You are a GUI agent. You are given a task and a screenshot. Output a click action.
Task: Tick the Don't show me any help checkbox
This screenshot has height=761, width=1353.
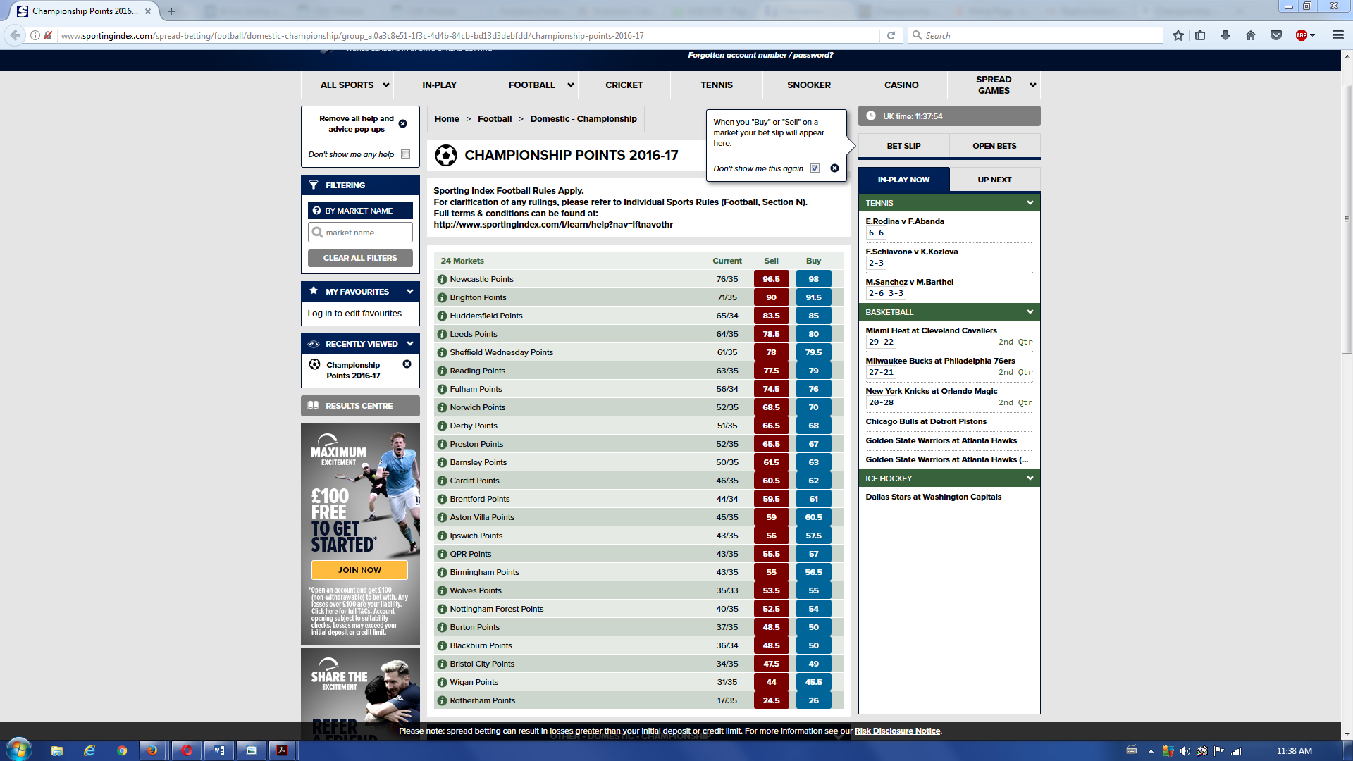405,154
